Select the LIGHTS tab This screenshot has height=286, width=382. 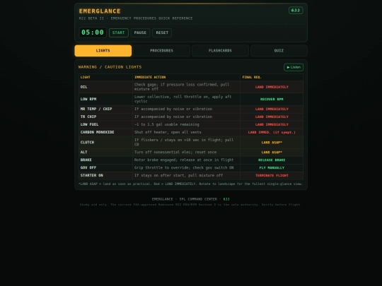click(103, 51)
